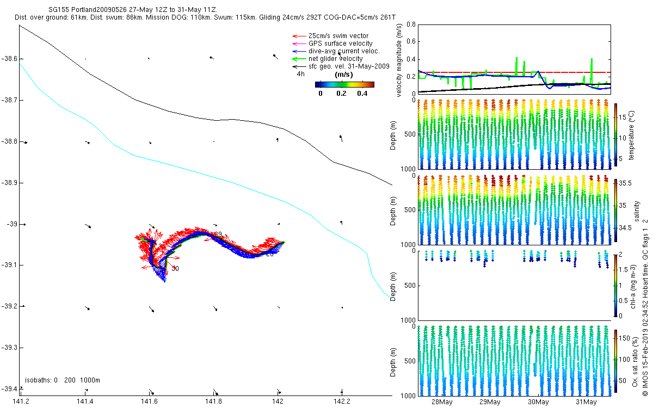Click the temperature (°C) colorbar
Image resolution: width=653 pixels, height=408 pixels.
click(616, 134)
